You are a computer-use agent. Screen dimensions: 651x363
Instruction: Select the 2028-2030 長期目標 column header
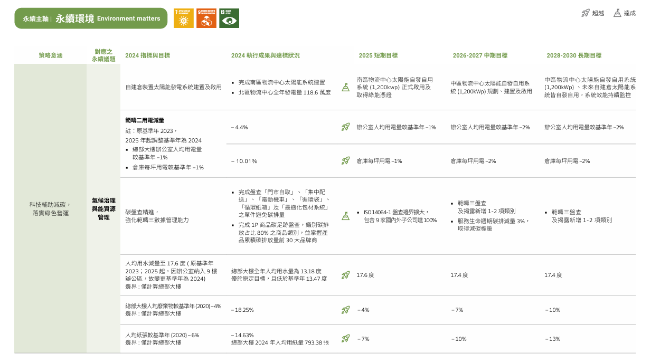coord(574,55)
